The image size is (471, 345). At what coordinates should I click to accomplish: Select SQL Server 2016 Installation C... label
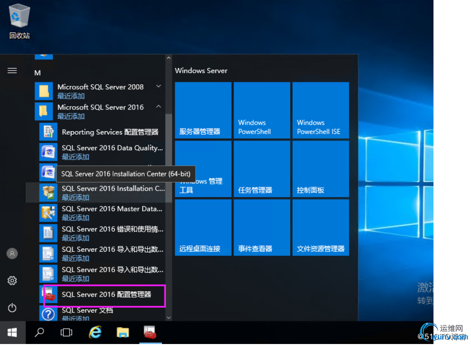tap(113, 189)
